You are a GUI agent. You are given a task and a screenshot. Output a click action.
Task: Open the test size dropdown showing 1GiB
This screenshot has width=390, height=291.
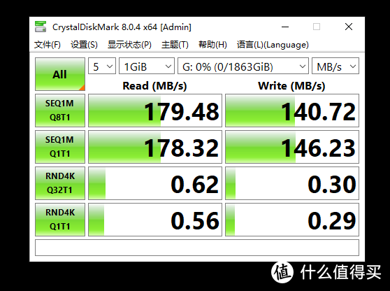(x=147, y=66)
